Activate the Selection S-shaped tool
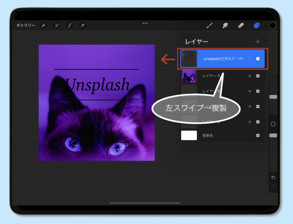Viewport: 293px width, 224px height. [x=70, y=25]
